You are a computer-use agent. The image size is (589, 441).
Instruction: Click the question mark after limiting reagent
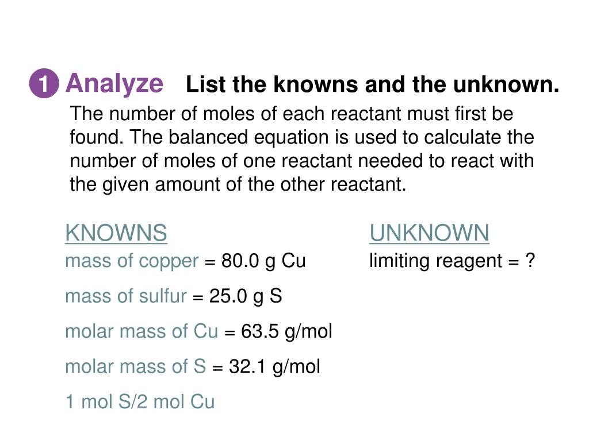tap(530, 260)
